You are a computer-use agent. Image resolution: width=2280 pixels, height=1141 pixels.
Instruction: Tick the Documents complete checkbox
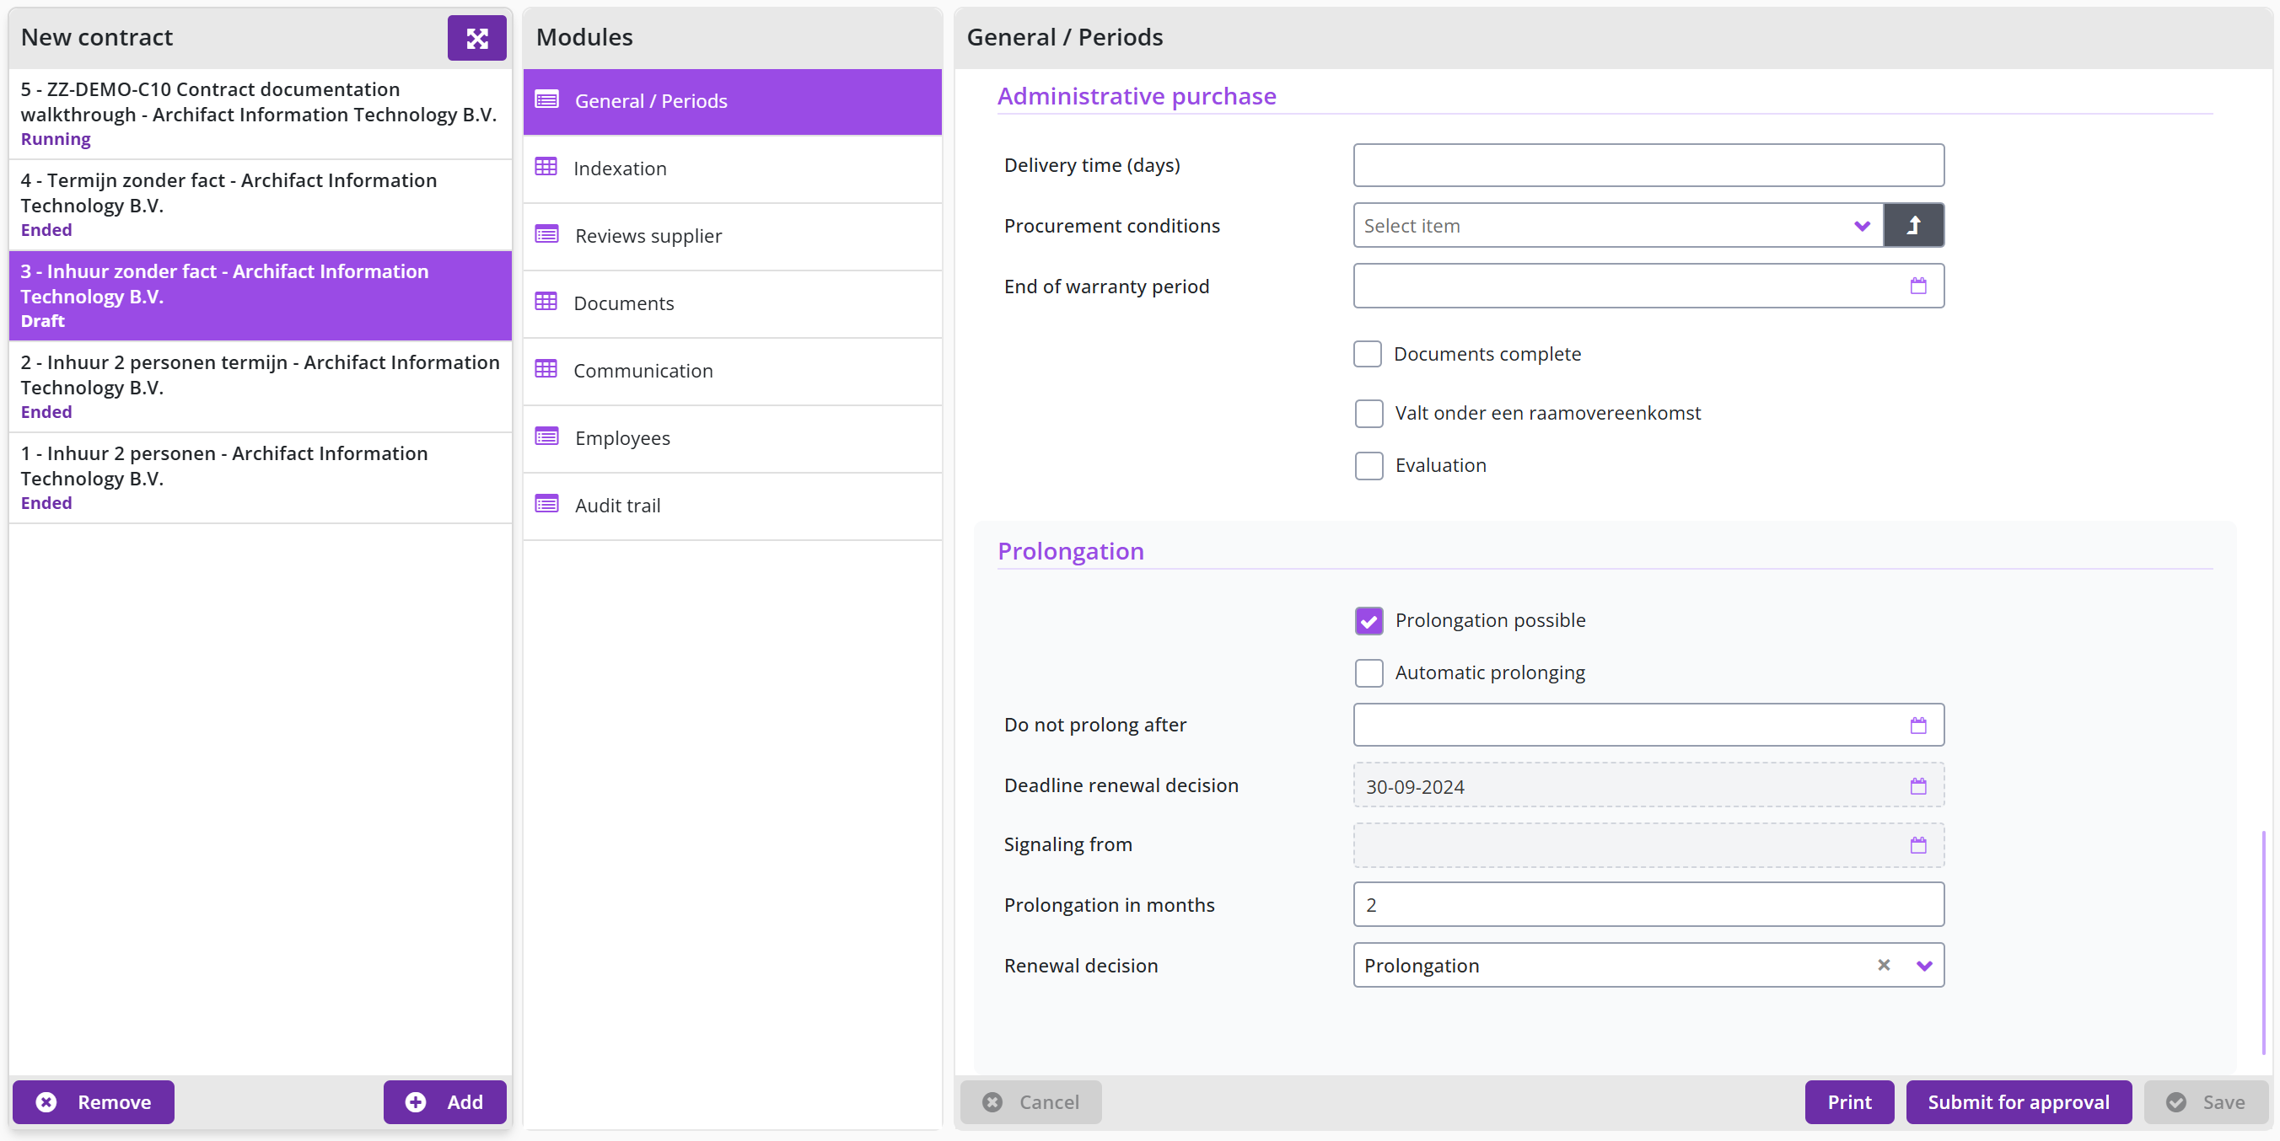pos(1368,354)
